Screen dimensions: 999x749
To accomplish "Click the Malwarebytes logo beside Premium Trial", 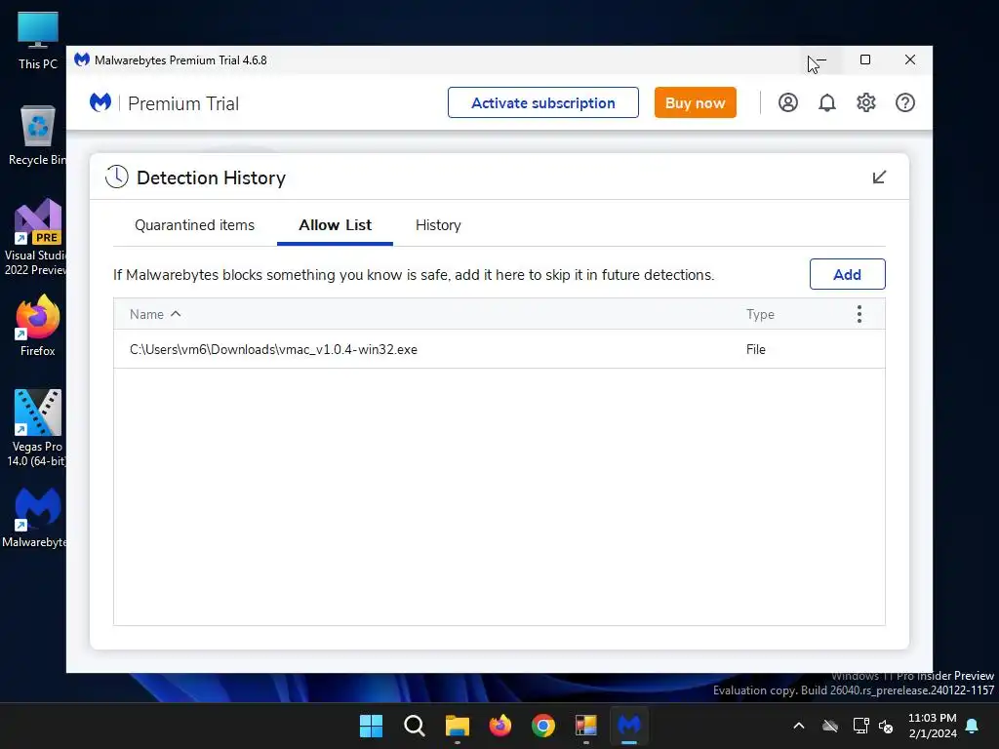I will 100,102.
